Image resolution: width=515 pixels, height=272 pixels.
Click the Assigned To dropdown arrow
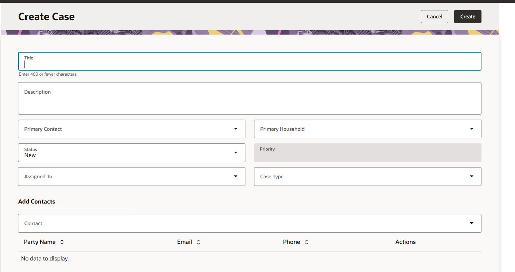(236, 177)
